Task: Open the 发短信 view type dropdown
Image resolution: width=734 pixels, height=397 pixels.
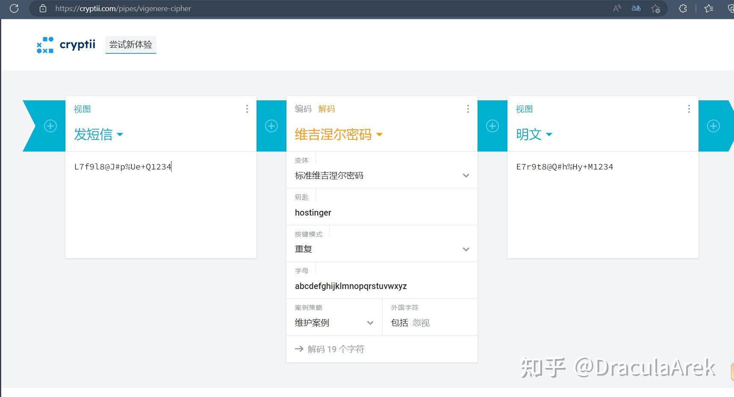Action: [99, 134]
